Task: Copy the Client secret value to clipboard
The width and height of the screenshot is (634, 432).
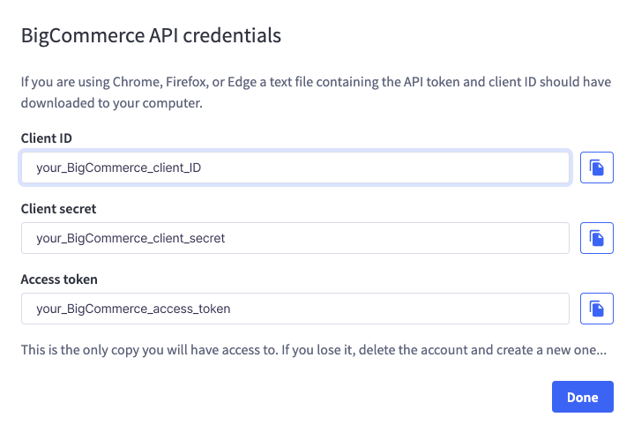Action: (596, 238)
